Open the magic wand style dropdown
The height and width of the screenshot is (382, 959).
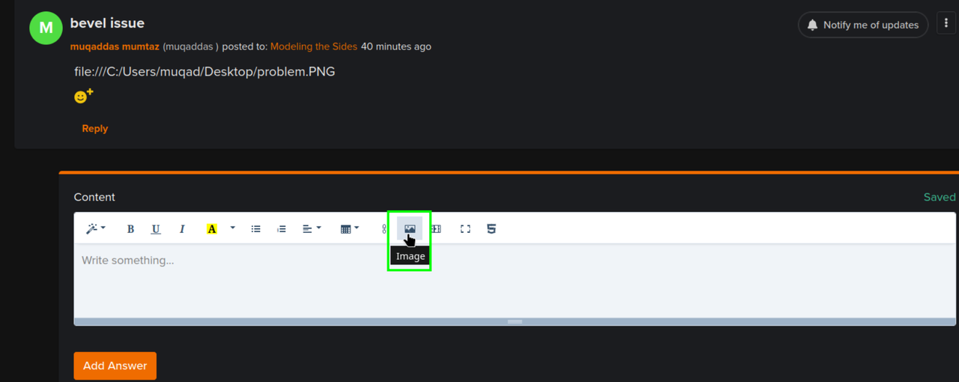[x=95, y=229]
